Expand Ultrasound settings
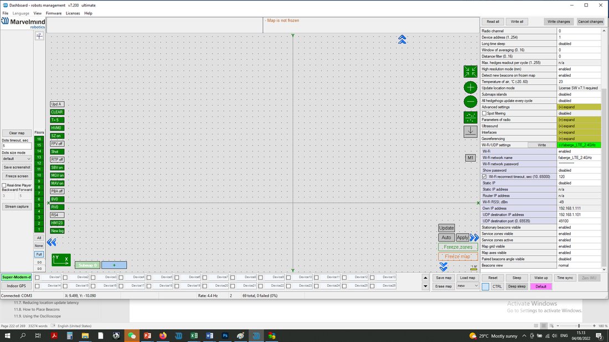This screenshot has height=342, width=609. [579, 126]
